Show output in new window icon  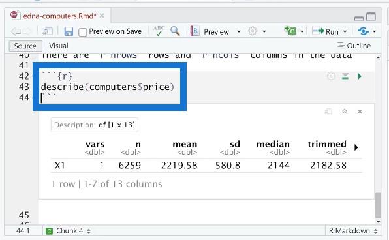pos(328,112)
